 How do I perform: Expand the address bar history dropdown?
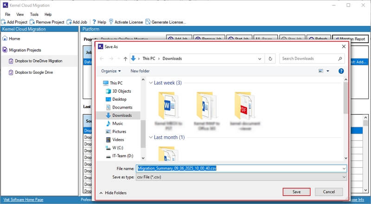click(260, 59)
